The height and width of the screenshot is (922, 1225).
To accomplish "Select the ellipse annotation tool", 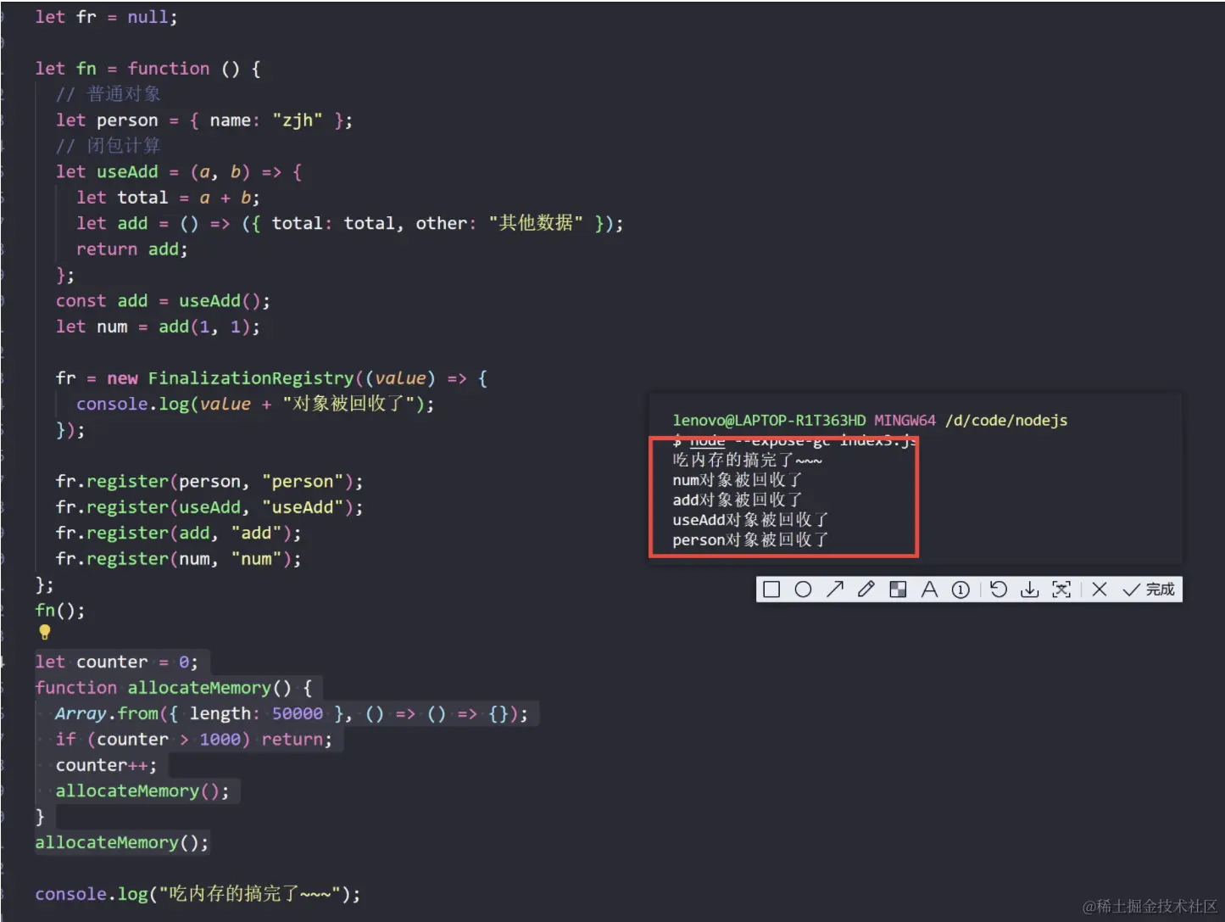I will pos(803,590).
